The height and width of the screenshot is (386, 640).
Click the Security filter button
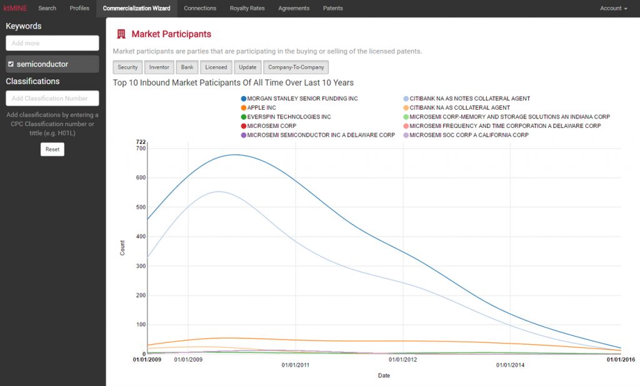[127, 67]
